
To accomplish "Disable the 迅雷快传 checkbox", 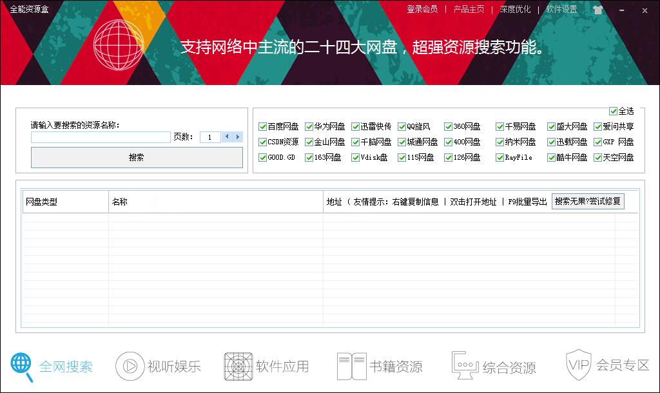I will (356, 127).
